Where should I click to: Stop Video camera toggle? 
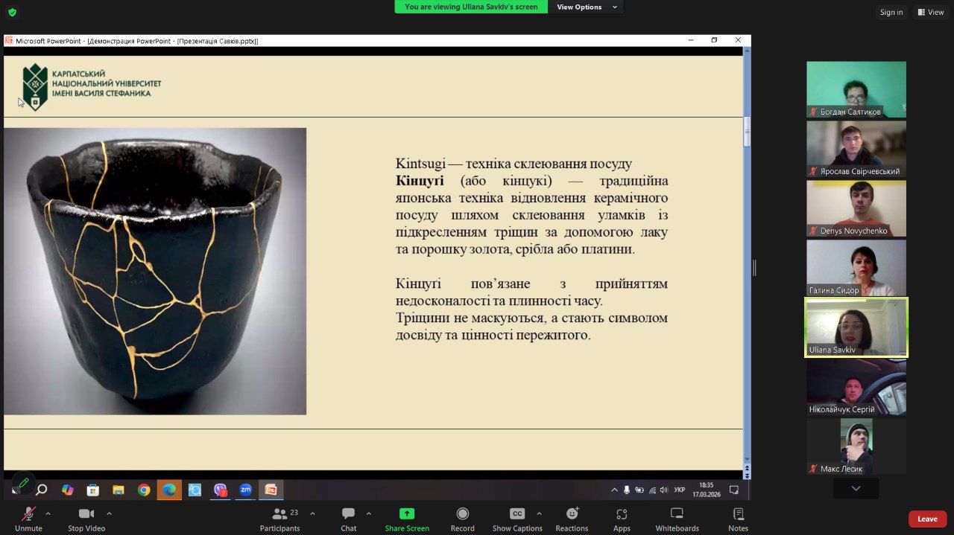86,514
